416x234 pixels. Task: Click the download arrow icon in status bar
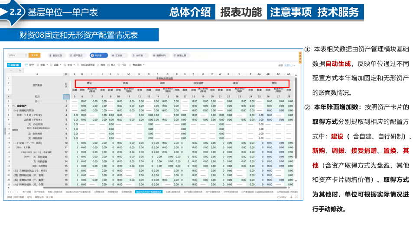[x=291, y=197]
